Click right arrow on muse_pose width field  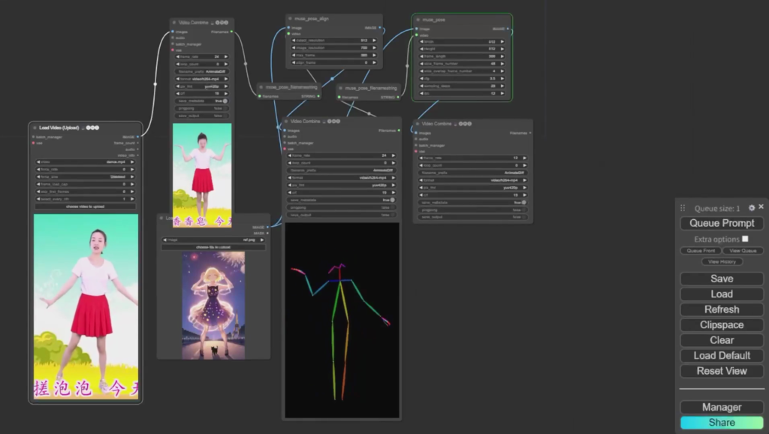click(x=504, y=42)
